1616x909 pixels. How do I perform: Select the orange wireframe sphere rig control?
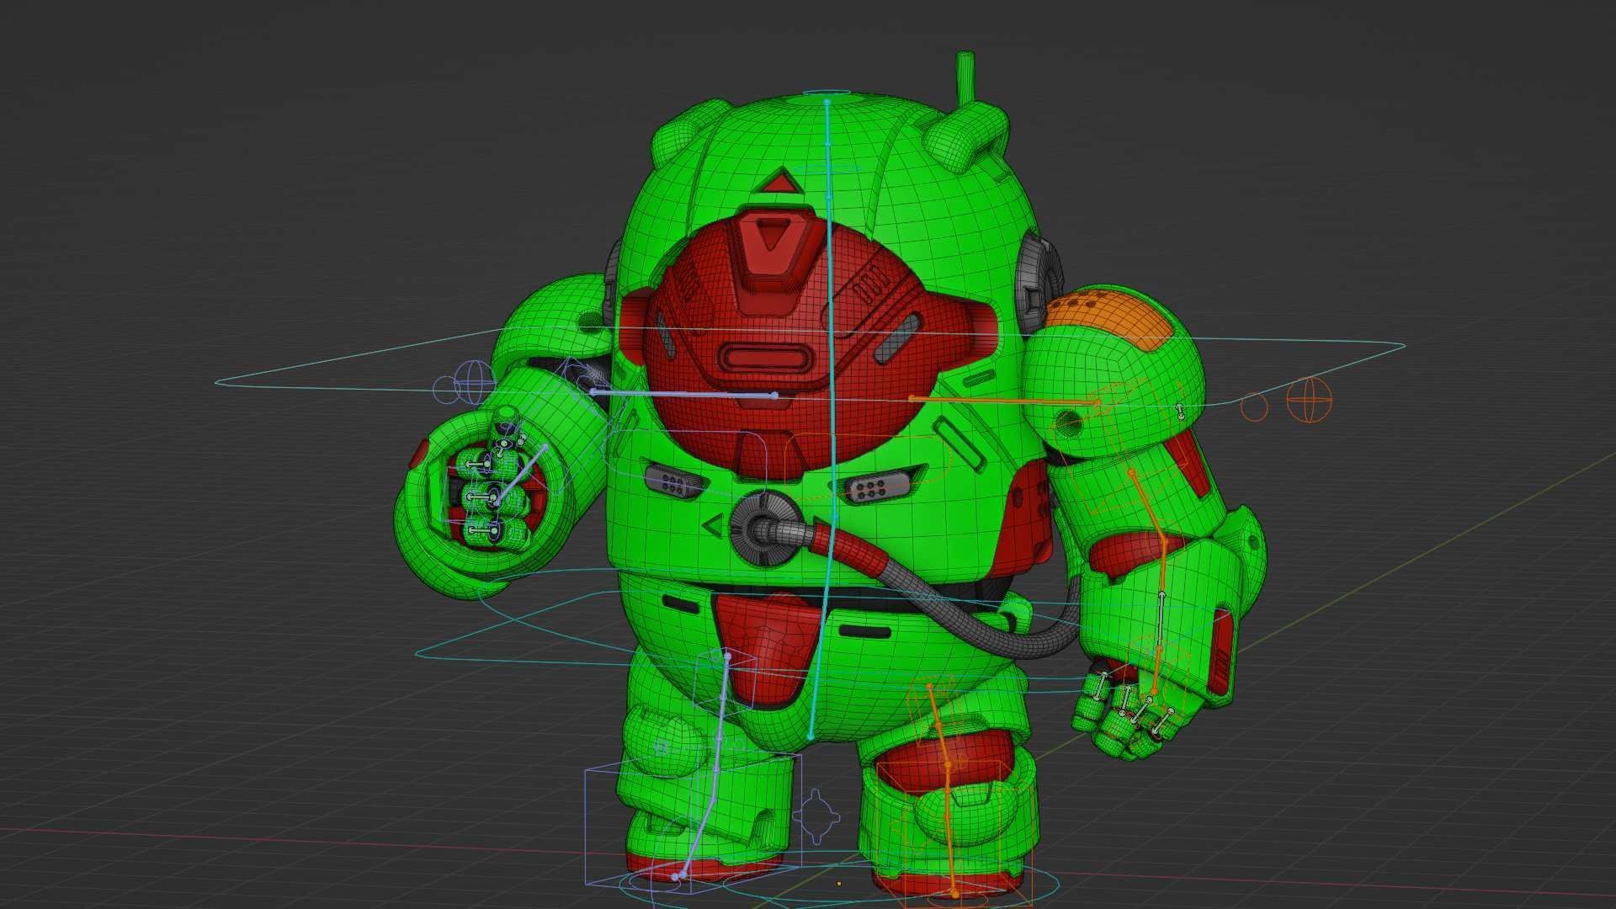pos(1310,401)
